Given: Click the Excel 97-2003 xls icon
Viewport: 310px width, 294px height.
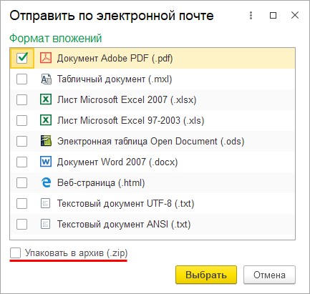Looking at the screenshot, I should point(46,120).
